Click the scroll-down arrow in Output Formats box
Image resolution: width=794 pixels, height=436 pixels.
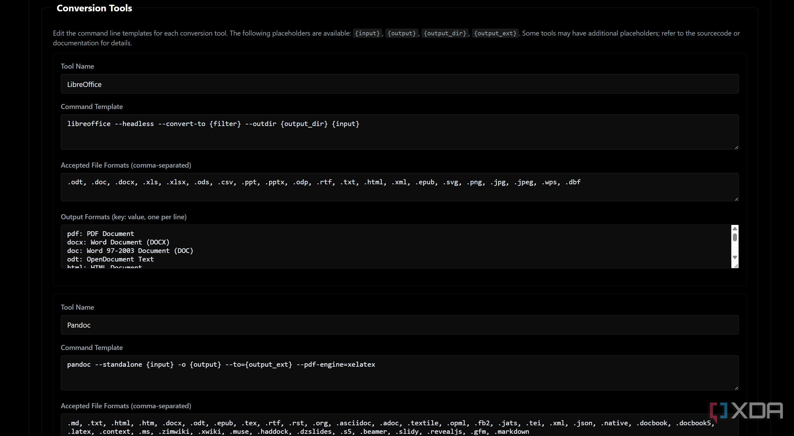pos(735,257)
